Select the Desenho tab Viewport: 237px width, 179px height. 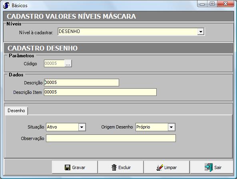[16, 111]
